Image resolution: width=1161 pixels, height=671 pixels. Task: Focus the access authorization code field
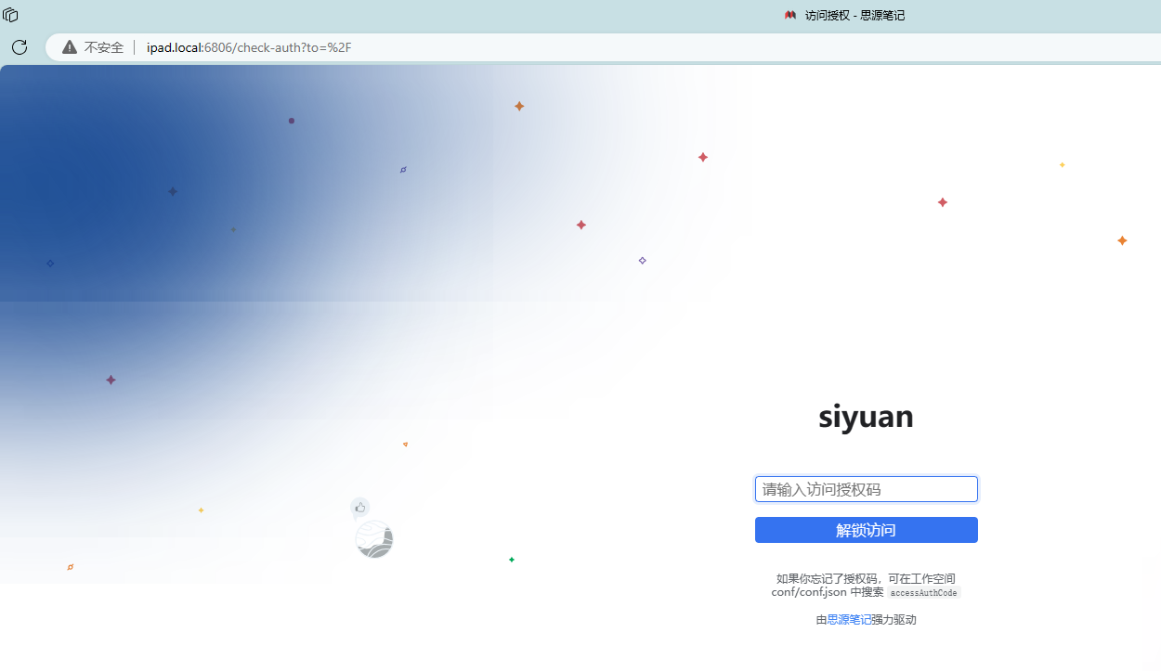click(867, 489)
